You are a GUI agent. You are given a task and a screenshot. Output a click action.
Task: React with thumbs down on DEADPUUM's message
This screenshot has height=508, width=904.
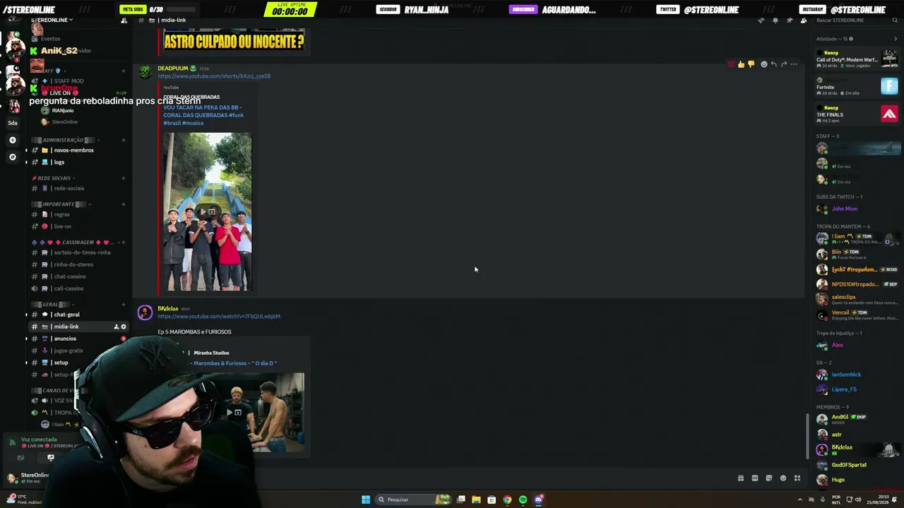[x=751, y=64]
